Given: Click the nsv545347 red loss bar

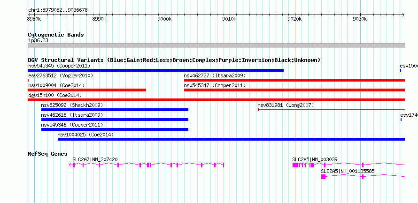Looking at the screenshot, I should [x=294, y=90].
